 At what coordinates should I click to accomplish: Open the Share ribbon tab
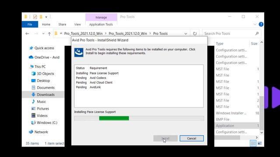[62, 24]
